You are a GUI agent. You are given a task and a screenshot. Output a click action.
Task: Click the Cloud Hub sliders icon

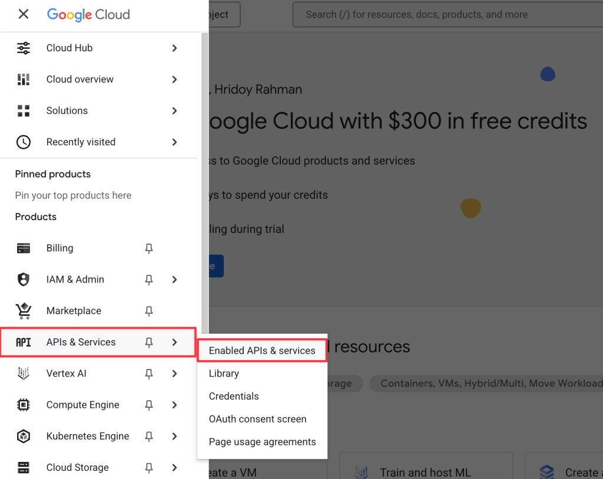pyautogui.click(x=24, y=48)
